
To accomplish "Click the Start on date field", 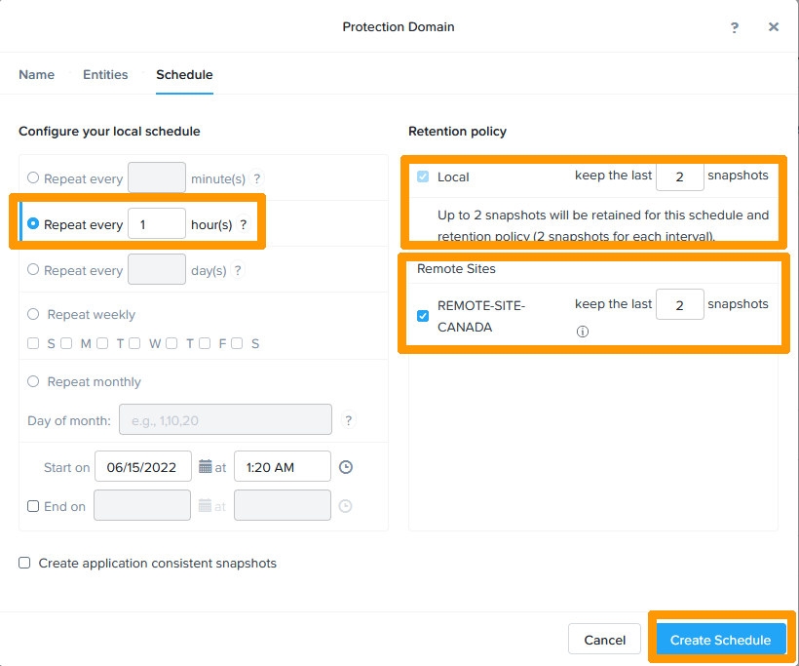I will tap(142, 467).
